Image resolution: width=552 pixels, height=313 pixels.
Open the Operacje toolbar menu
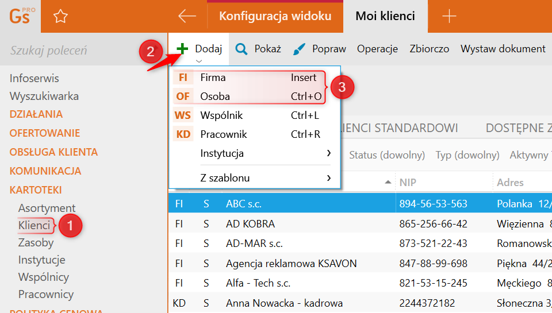click(x=377, y=49)
